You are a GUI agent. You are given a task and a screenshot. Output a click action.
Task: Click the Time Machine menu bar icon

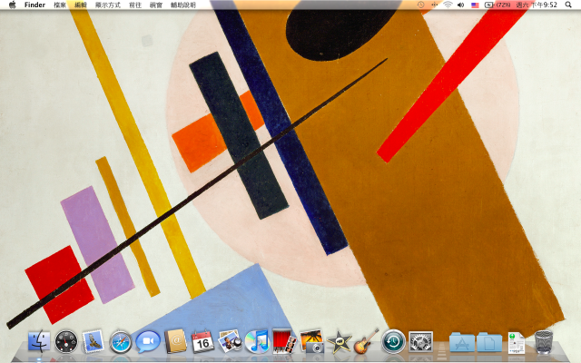click(420, 5)
